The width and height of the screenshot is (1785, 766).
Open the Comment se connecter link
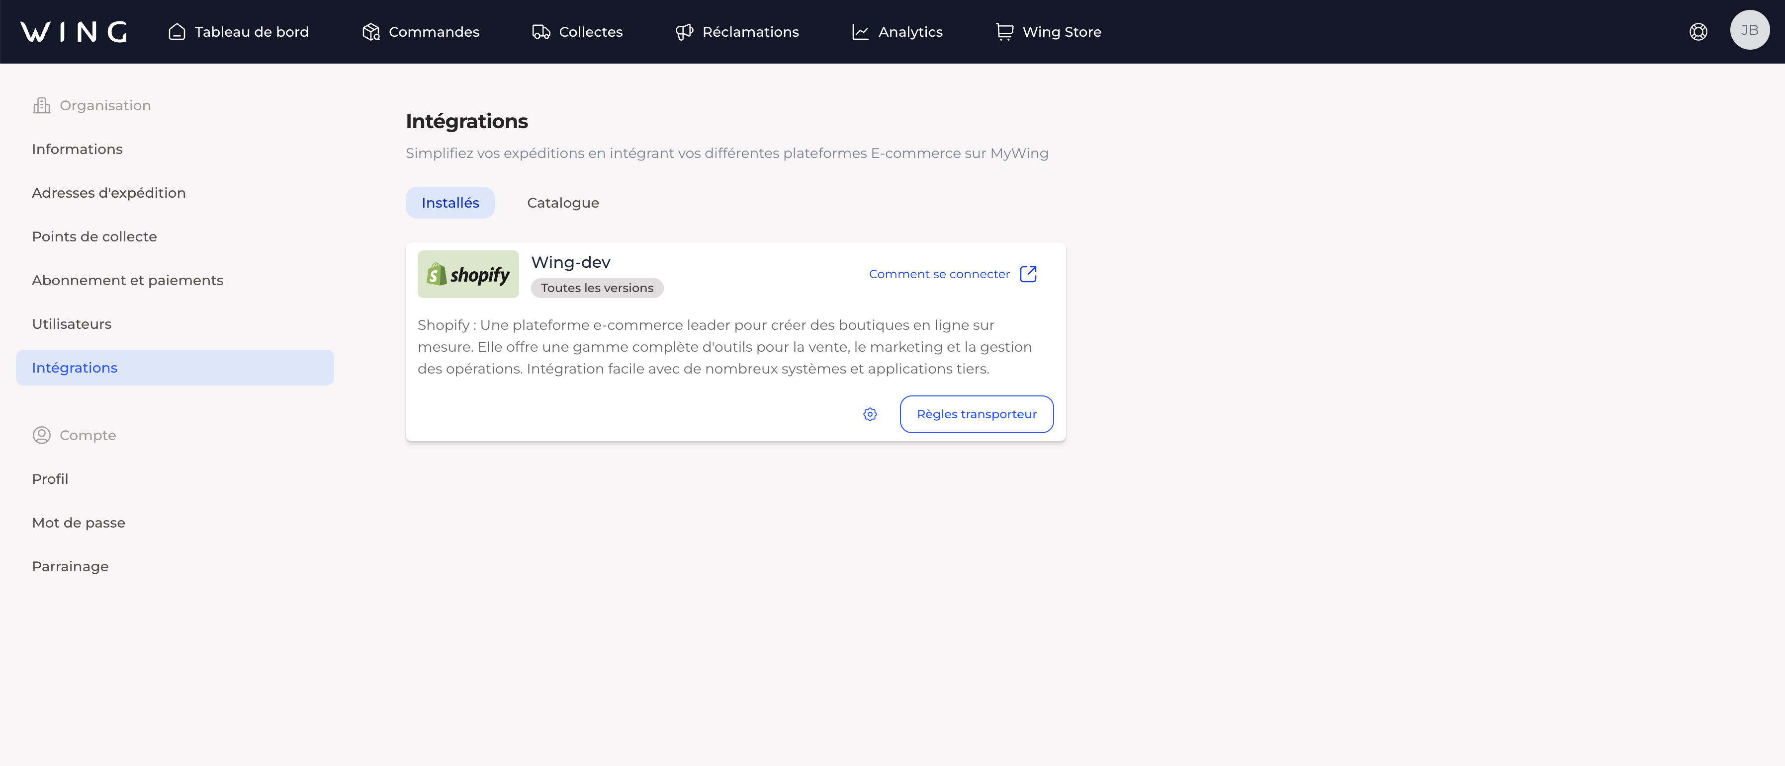[x=939, y=274]
